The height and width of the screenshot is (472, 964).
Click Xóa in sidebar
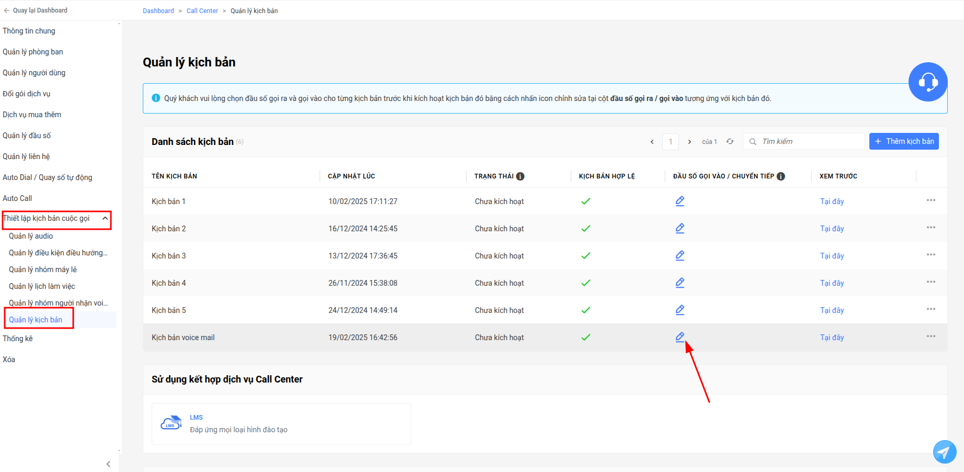tap(9, 359)
